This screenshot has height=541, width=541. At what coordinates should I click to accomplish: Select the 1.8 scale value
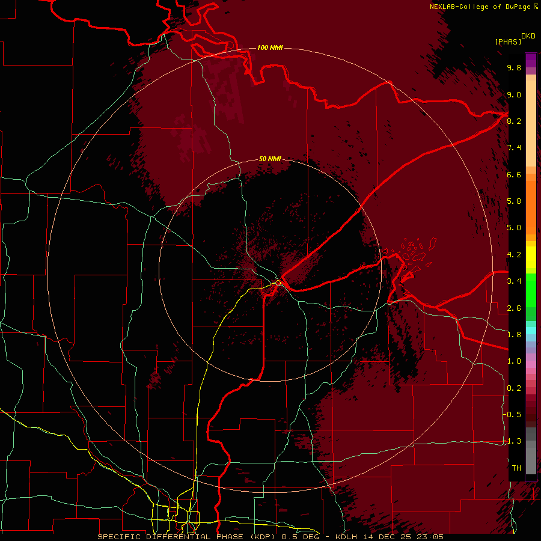pyautogui.click(x=514, y=335)
